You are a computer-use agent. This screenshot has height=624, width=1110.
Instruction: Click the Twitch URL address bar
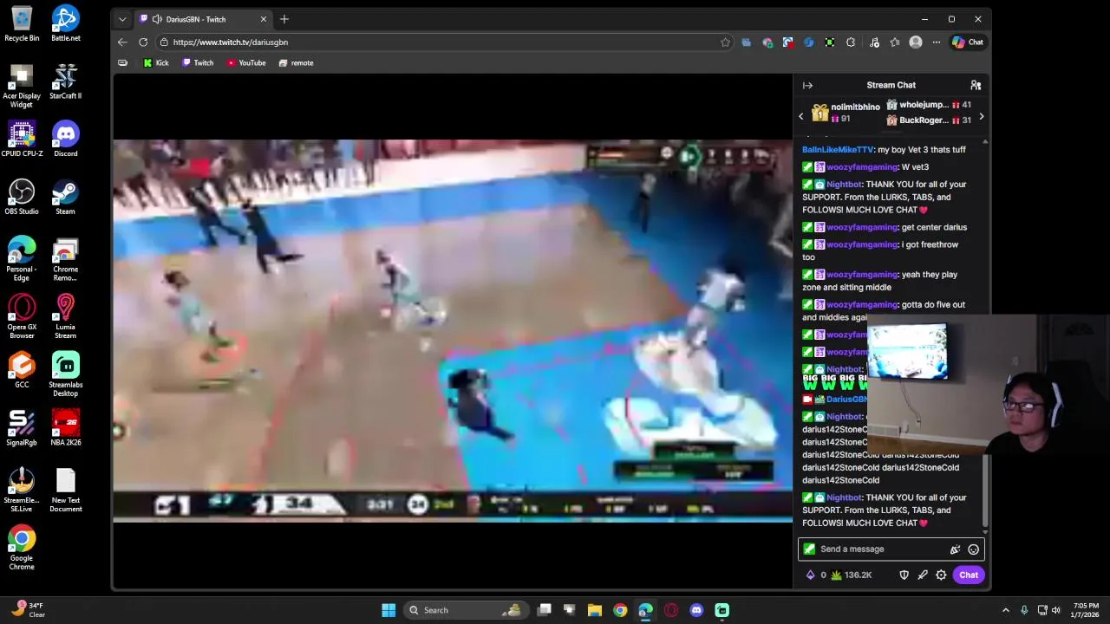tap(444, 42)
